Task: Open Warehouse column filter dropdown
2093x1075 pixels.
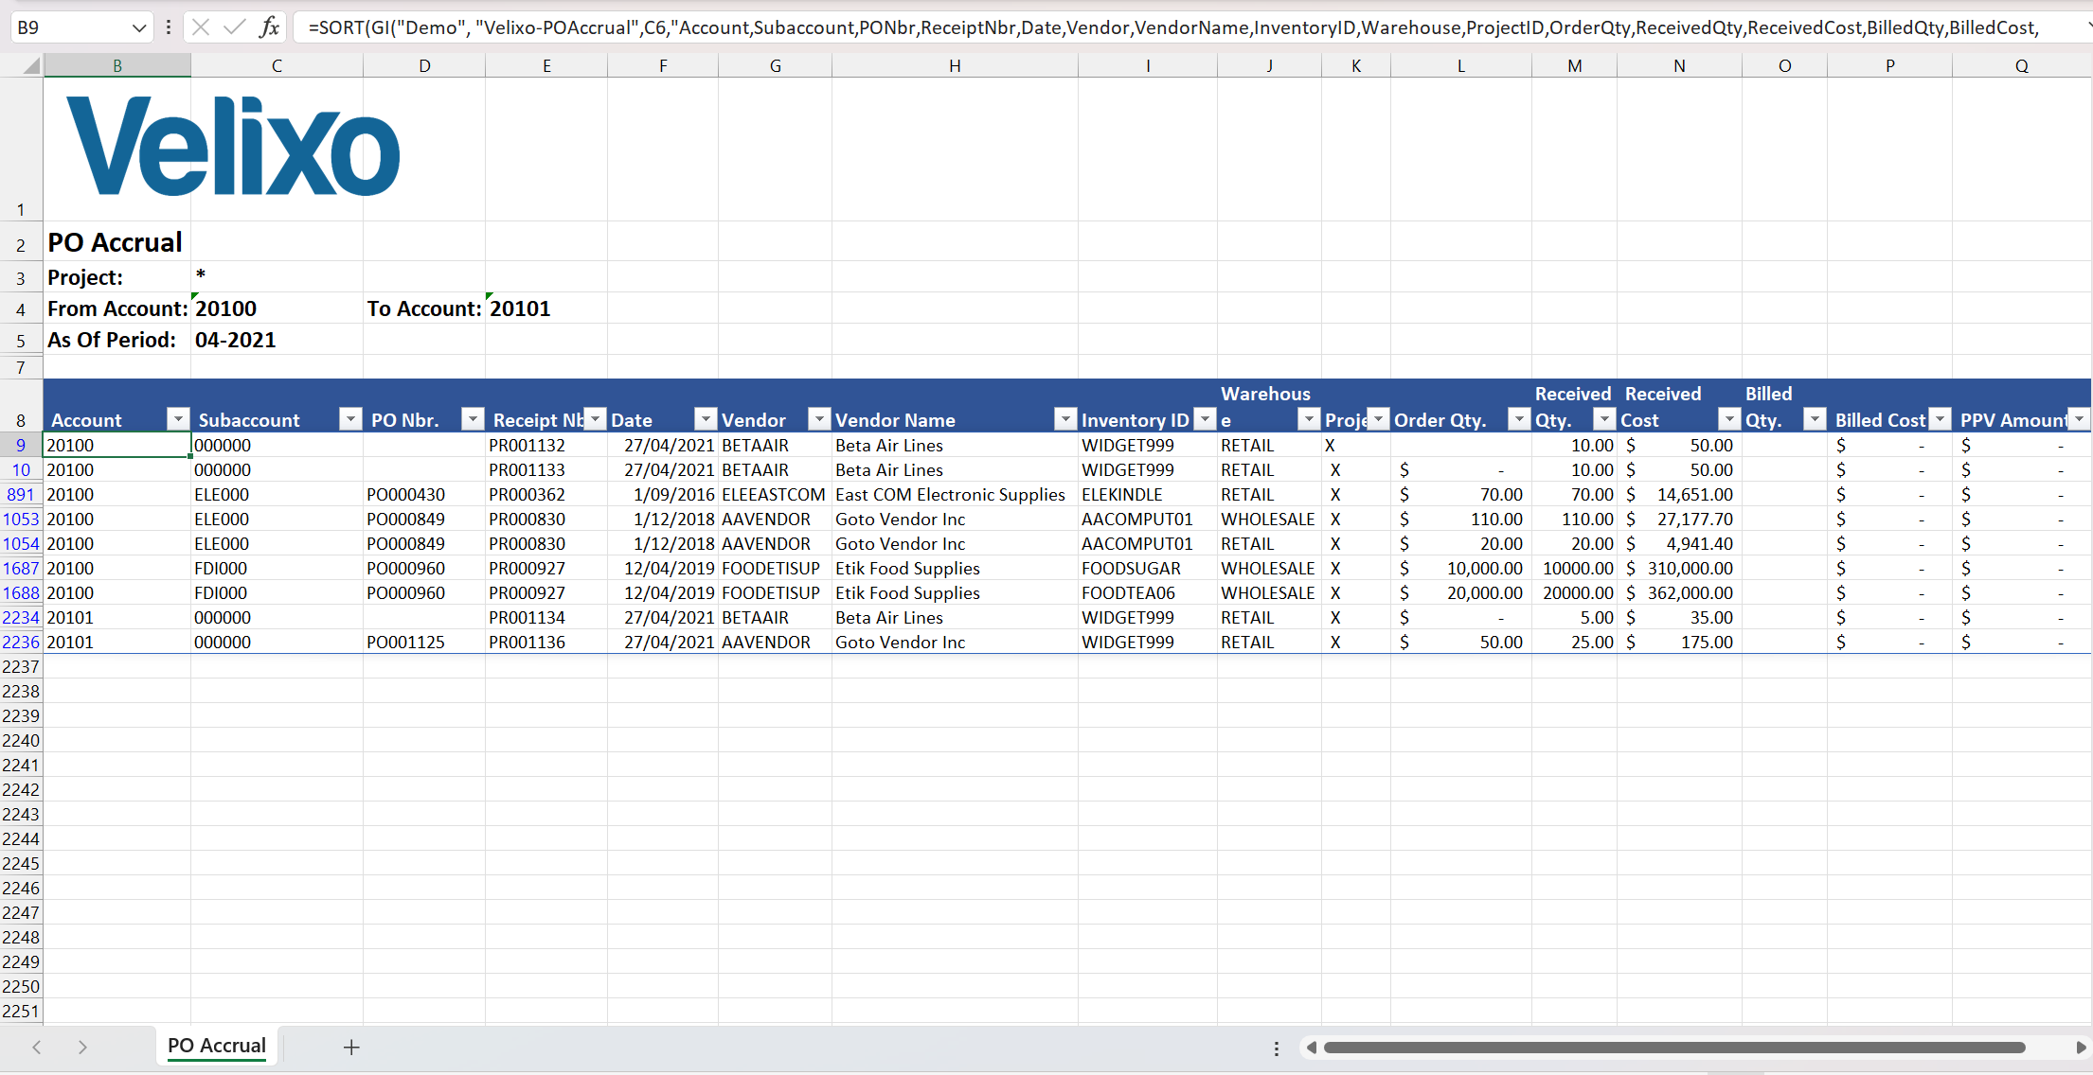Action: pyautogui.click(x=1309, y=418)
